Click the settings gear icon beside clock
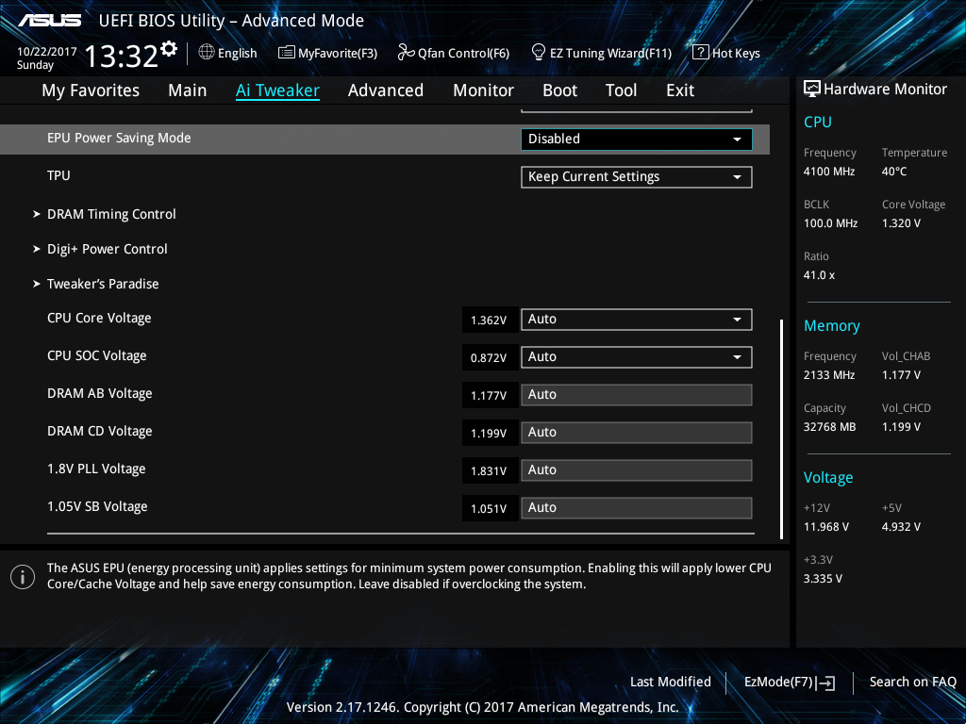966x724 pixels. click(x=169, y=49)
